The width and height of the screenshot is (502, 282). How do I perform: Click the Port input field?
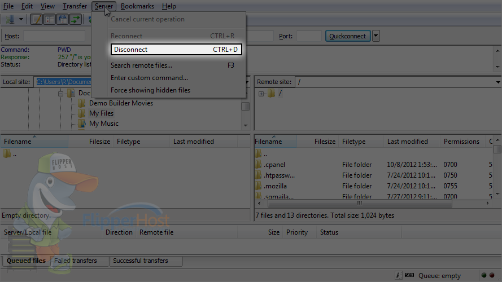tap(309, 36)
